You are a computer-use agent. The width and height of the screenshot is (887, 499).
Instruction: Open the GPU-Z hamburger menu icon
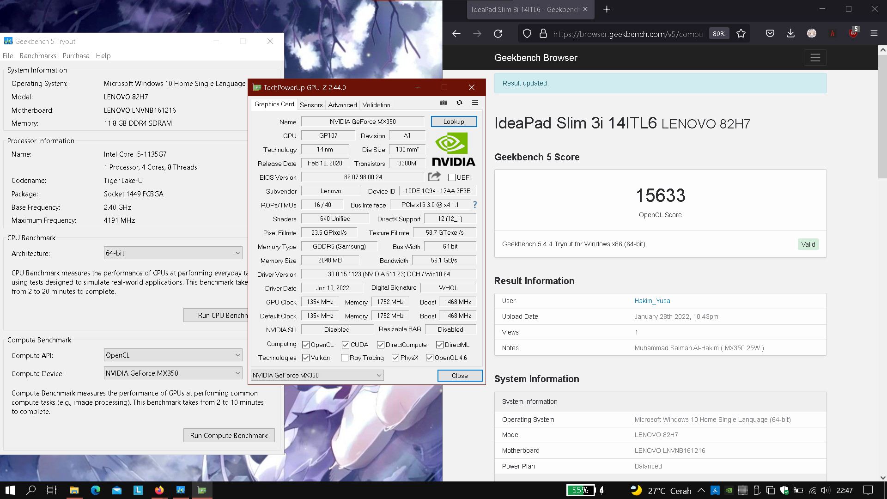475,103
